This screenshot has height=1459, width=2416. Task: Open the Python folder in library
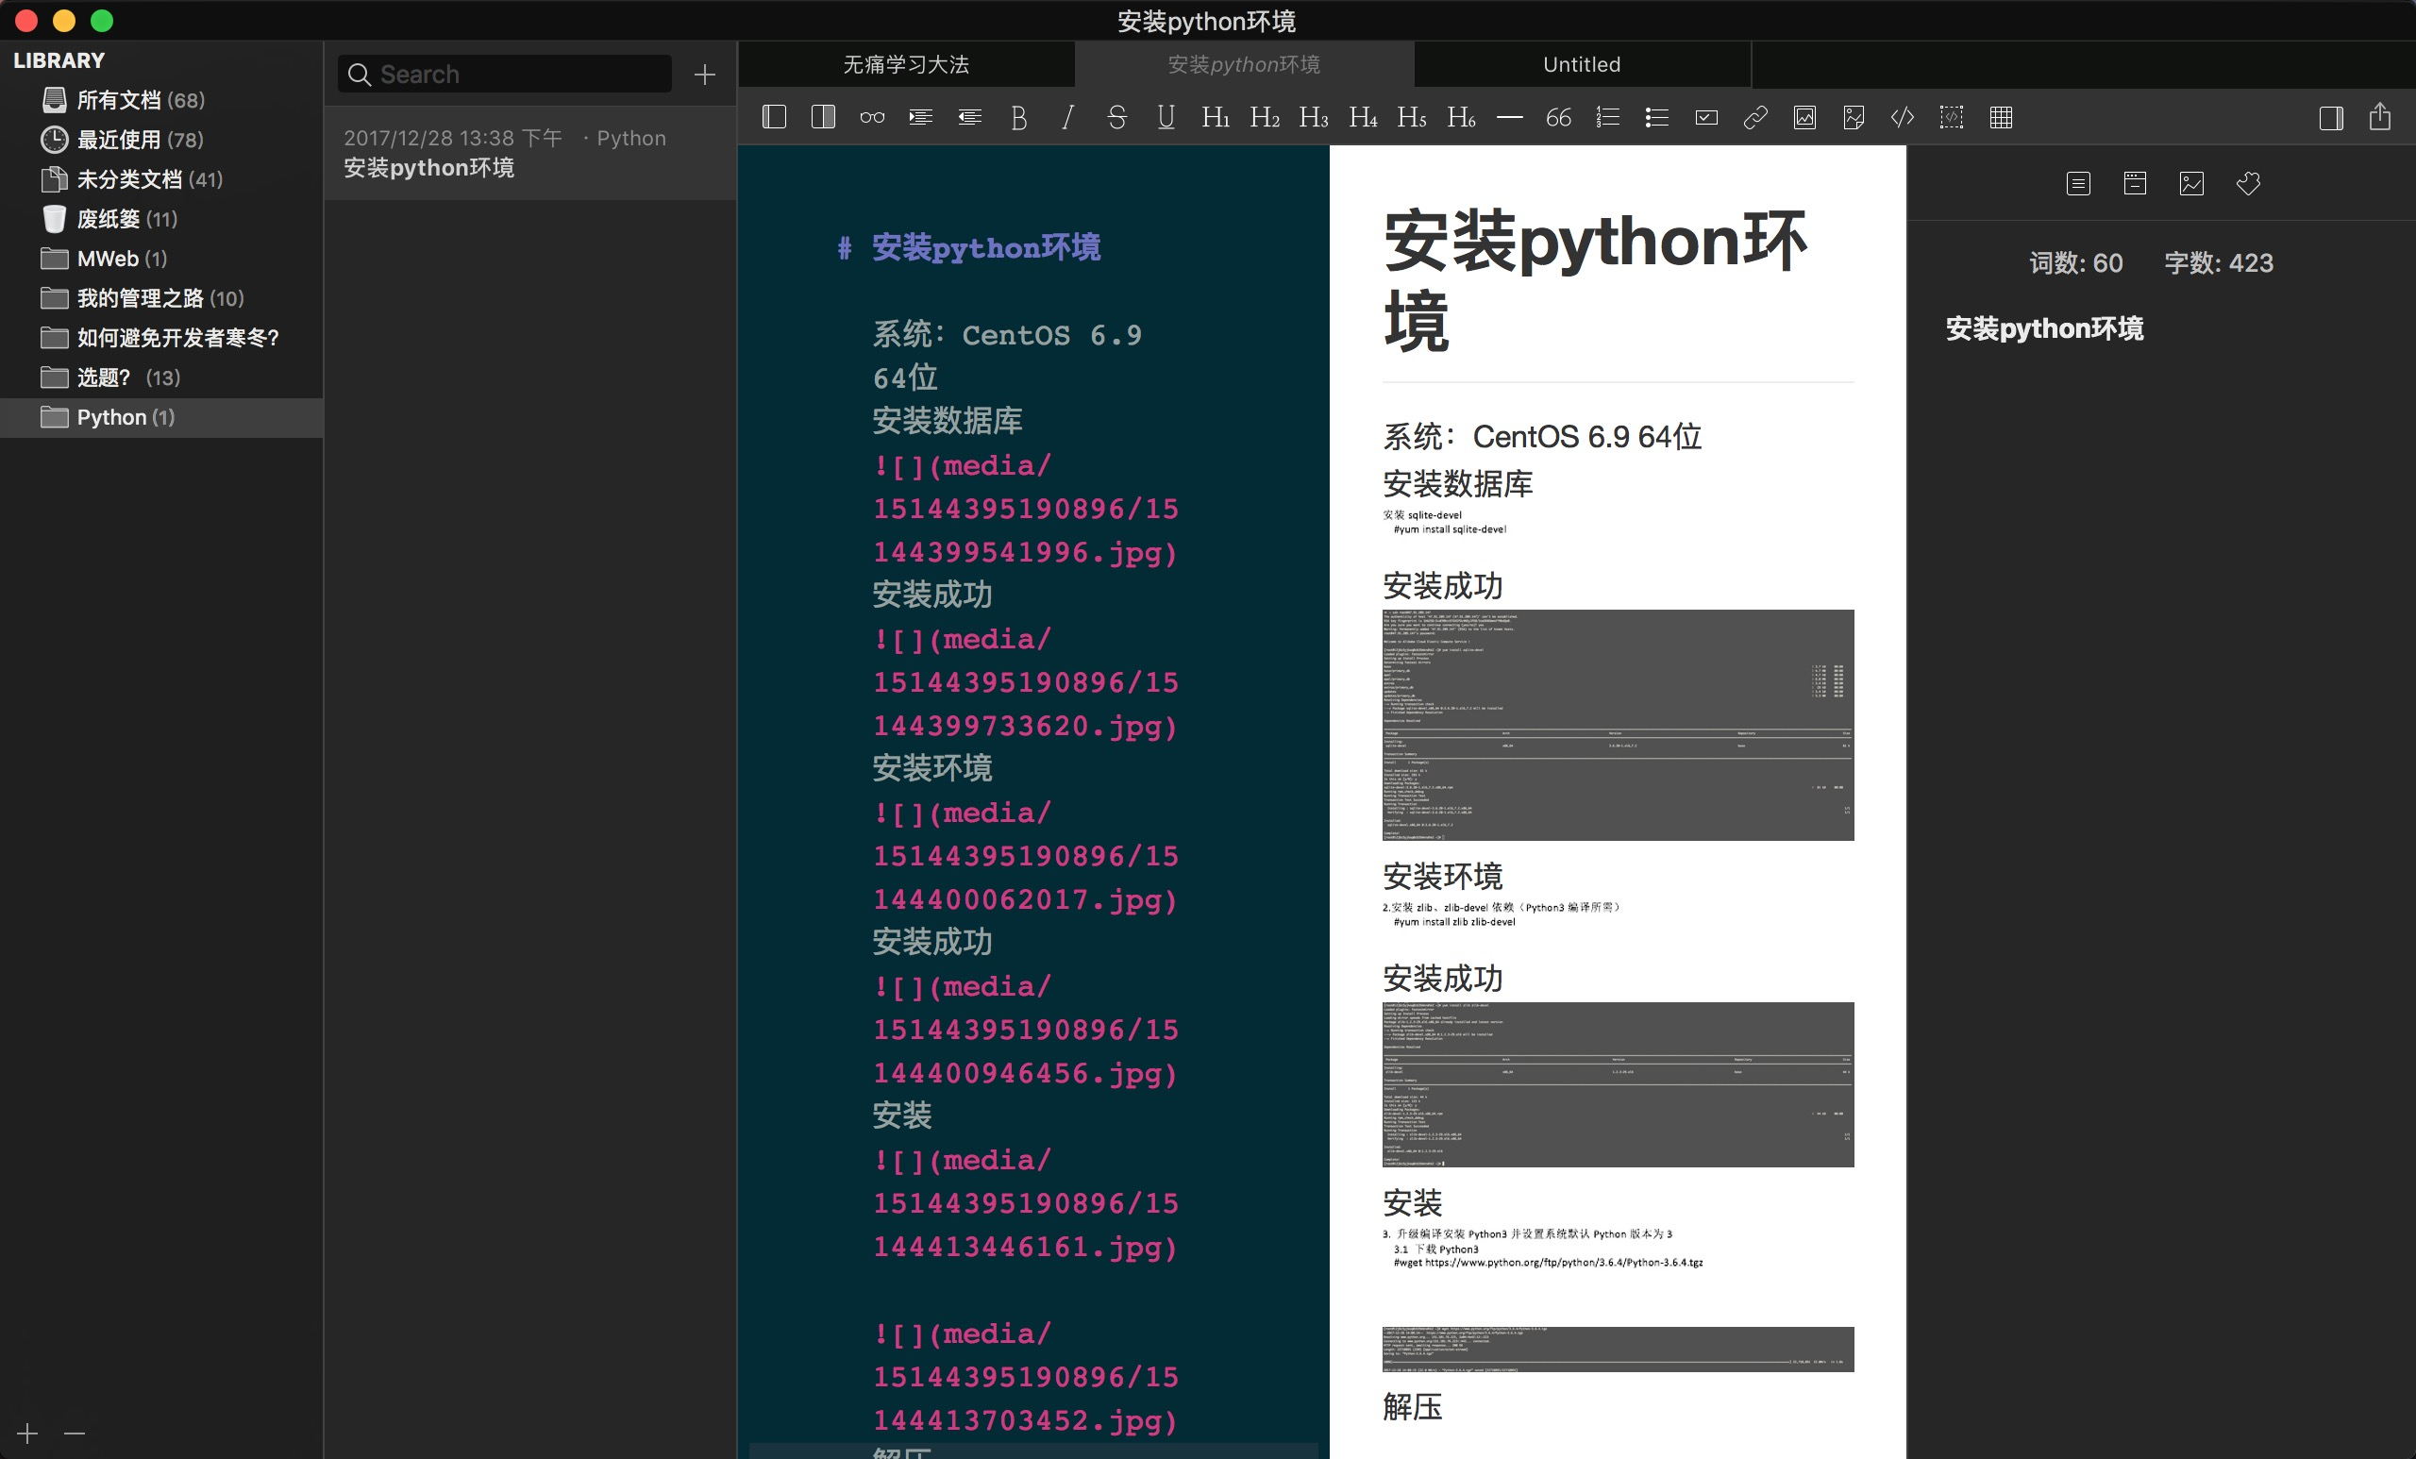(x=110, y=418)
